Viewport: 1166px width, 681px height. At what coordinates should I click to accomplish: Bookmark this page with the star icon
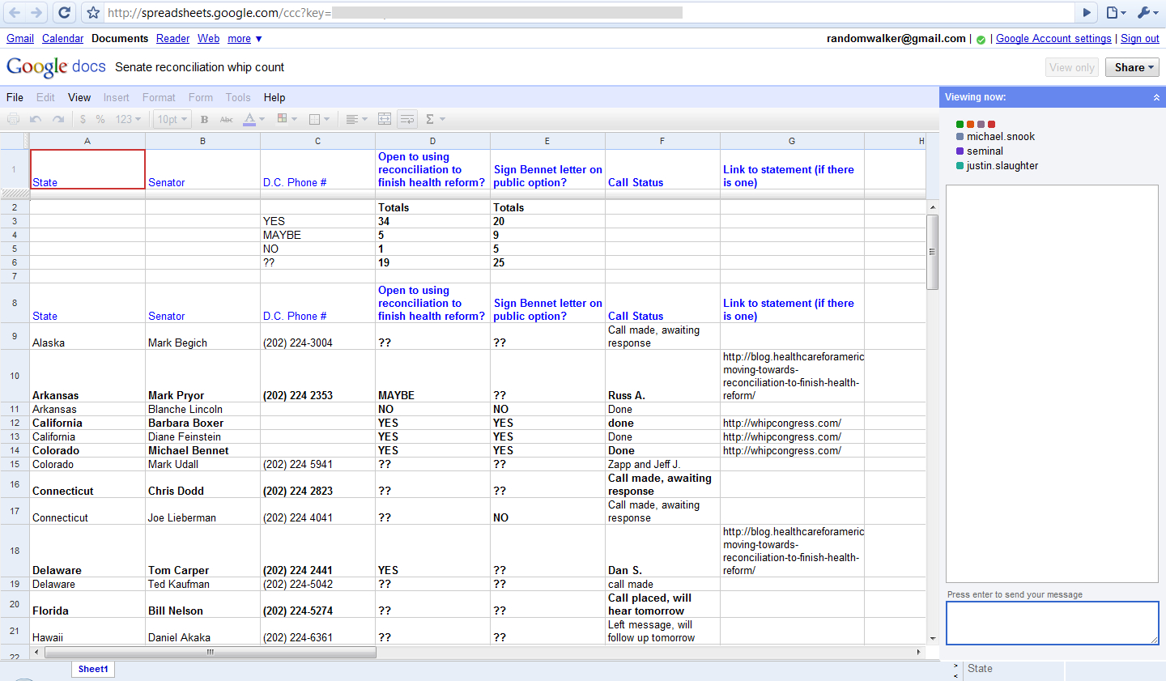[x=93, y=12]
